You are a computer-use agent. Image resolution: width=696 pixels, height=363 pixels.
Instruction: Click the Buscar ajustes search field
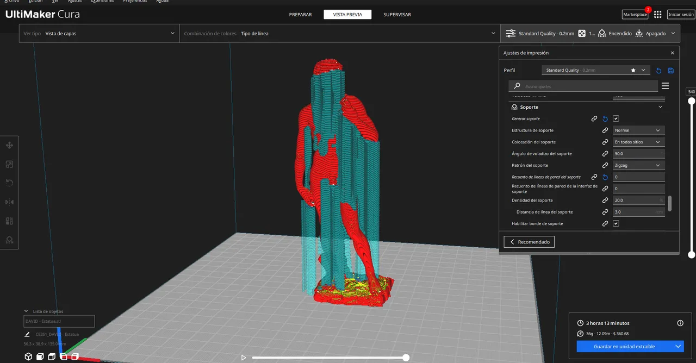583,86
